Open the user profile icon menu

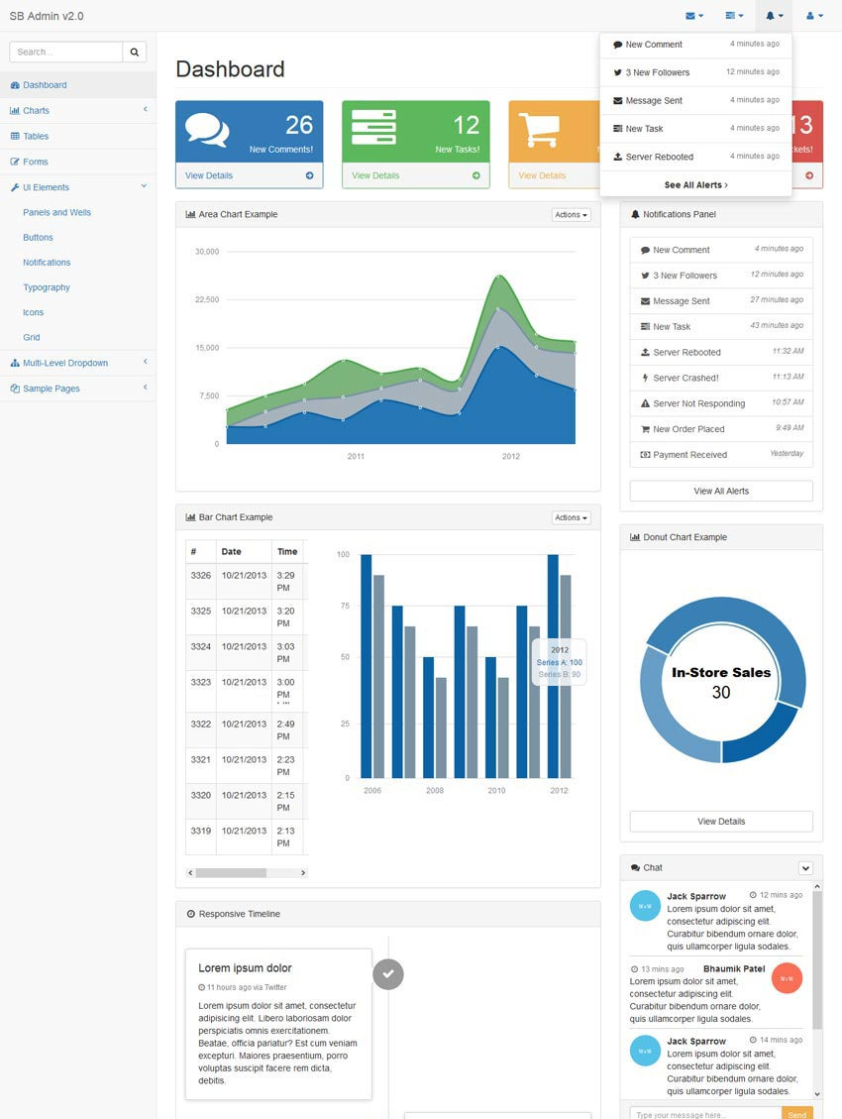pos(814,16)
